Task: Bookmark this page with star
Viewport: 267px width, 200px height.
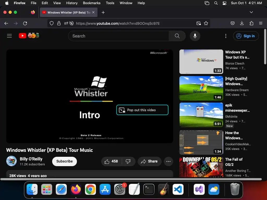Action: [206, 23]
